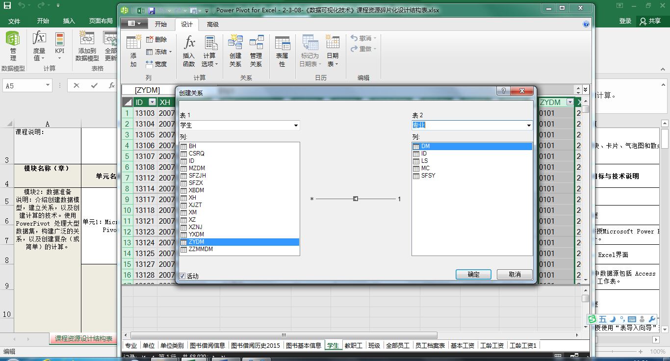Select SFSY column in table 2 list
This screenshot has height=361, width=670.
click(472, 176)
